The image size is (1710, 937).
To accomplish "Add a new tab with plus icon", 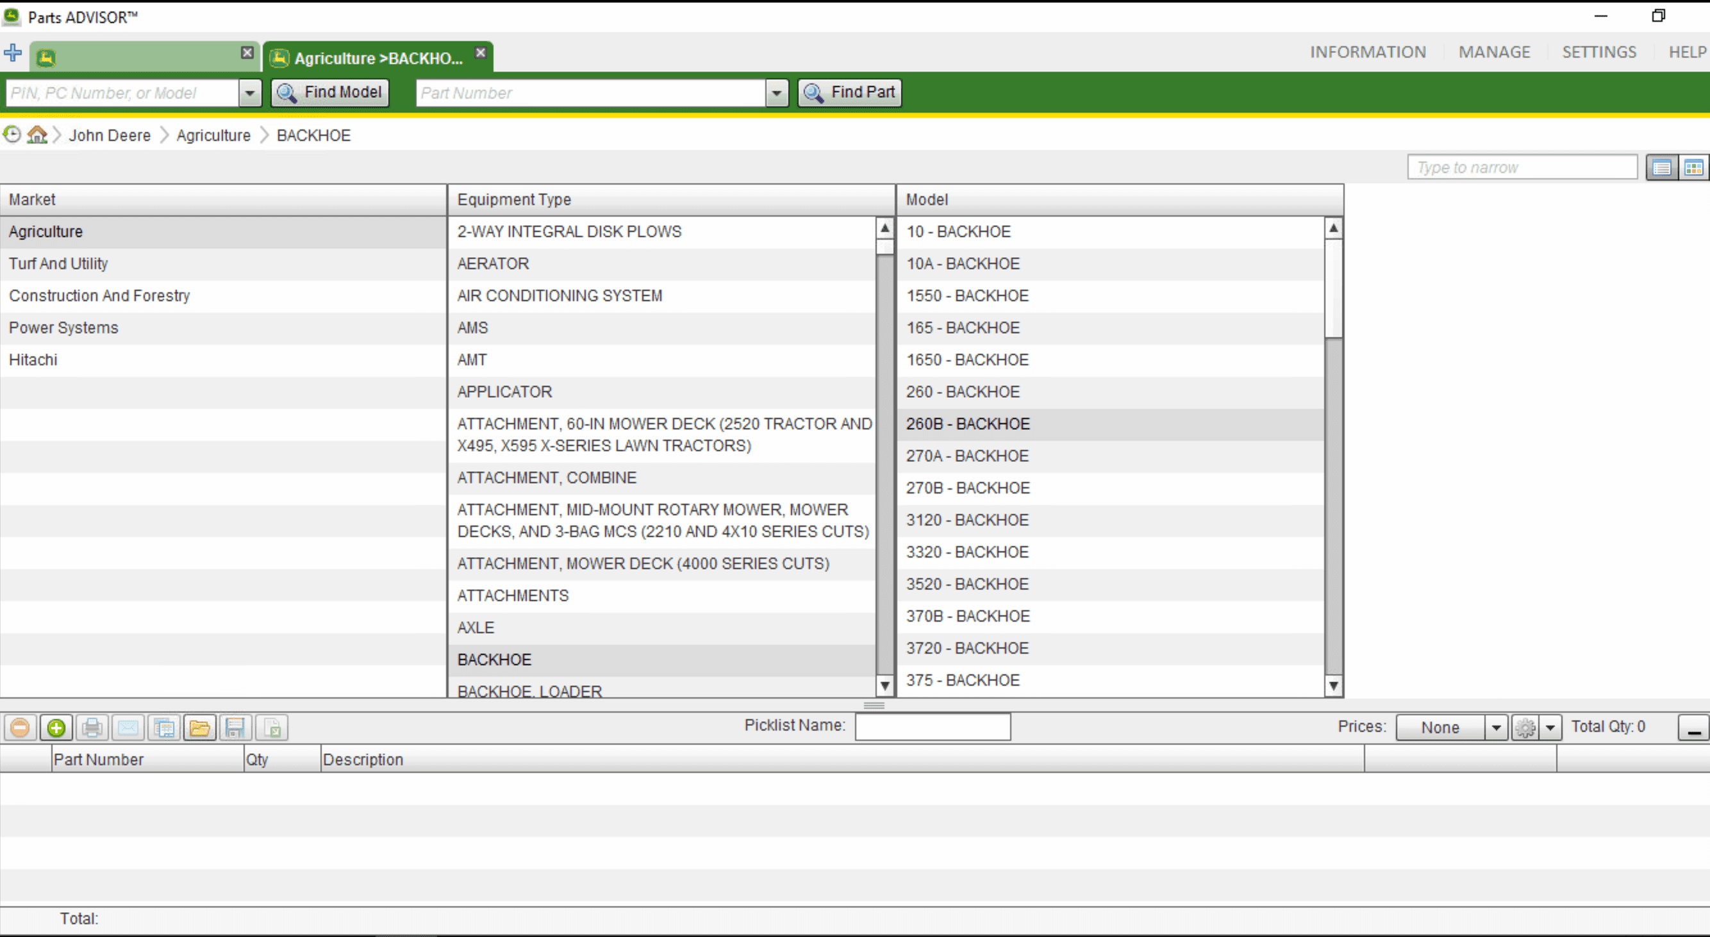I will coord(13,53).
